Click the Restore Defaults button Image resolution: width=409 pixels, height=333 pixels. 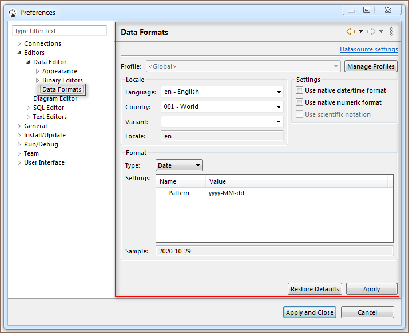(x=315, y=289)
